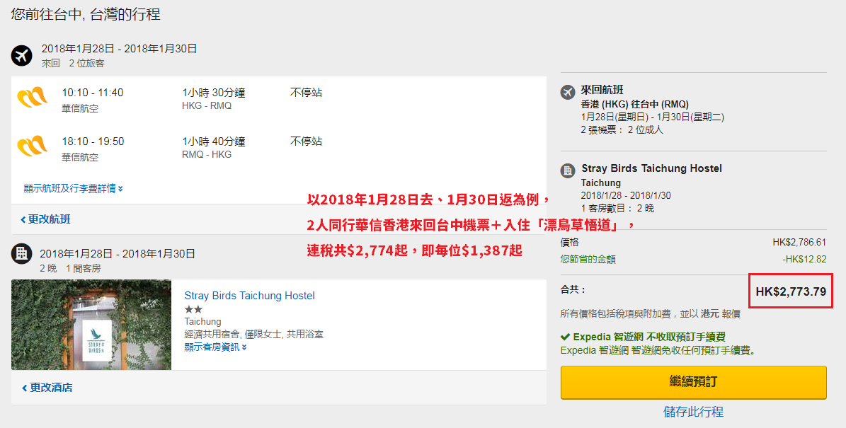
Task: Expand 顯示航班及行李費詳情 flight details
Action: click(x=74, y=189)
